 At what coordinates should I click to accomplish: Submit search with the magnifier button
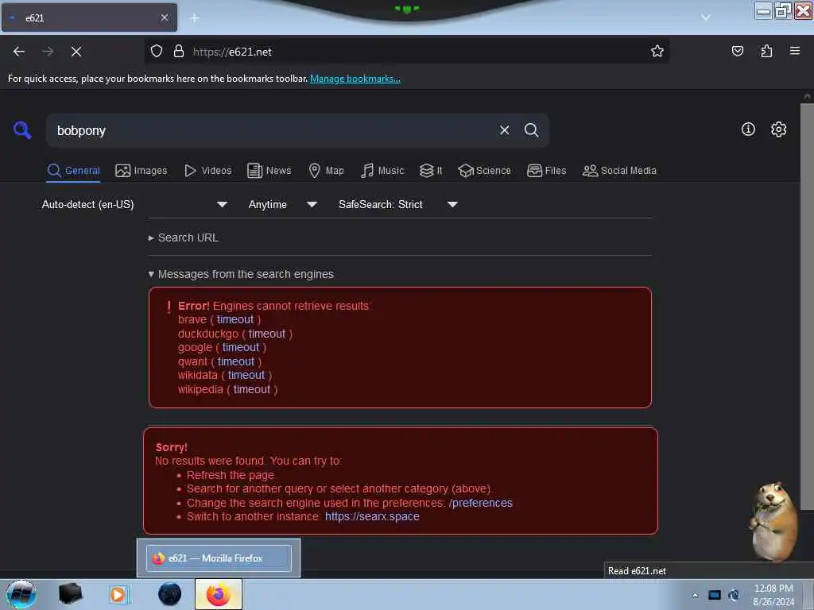[x=531, y=130]
